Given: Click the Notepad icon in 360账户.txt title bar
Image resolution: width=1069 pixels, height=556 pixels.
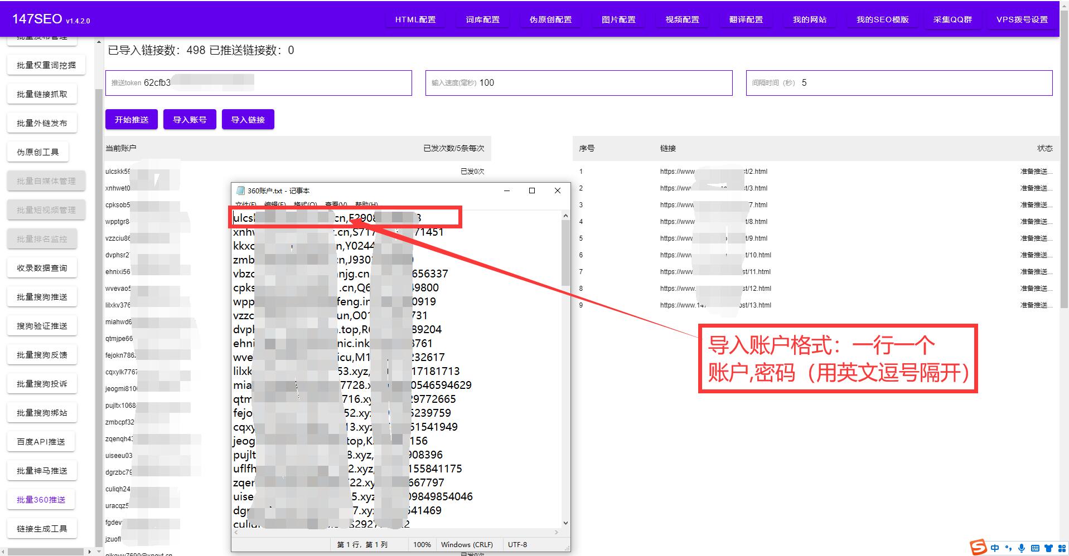Looking at the screenshot, I should pyautogui.click(x=240, y=191).
